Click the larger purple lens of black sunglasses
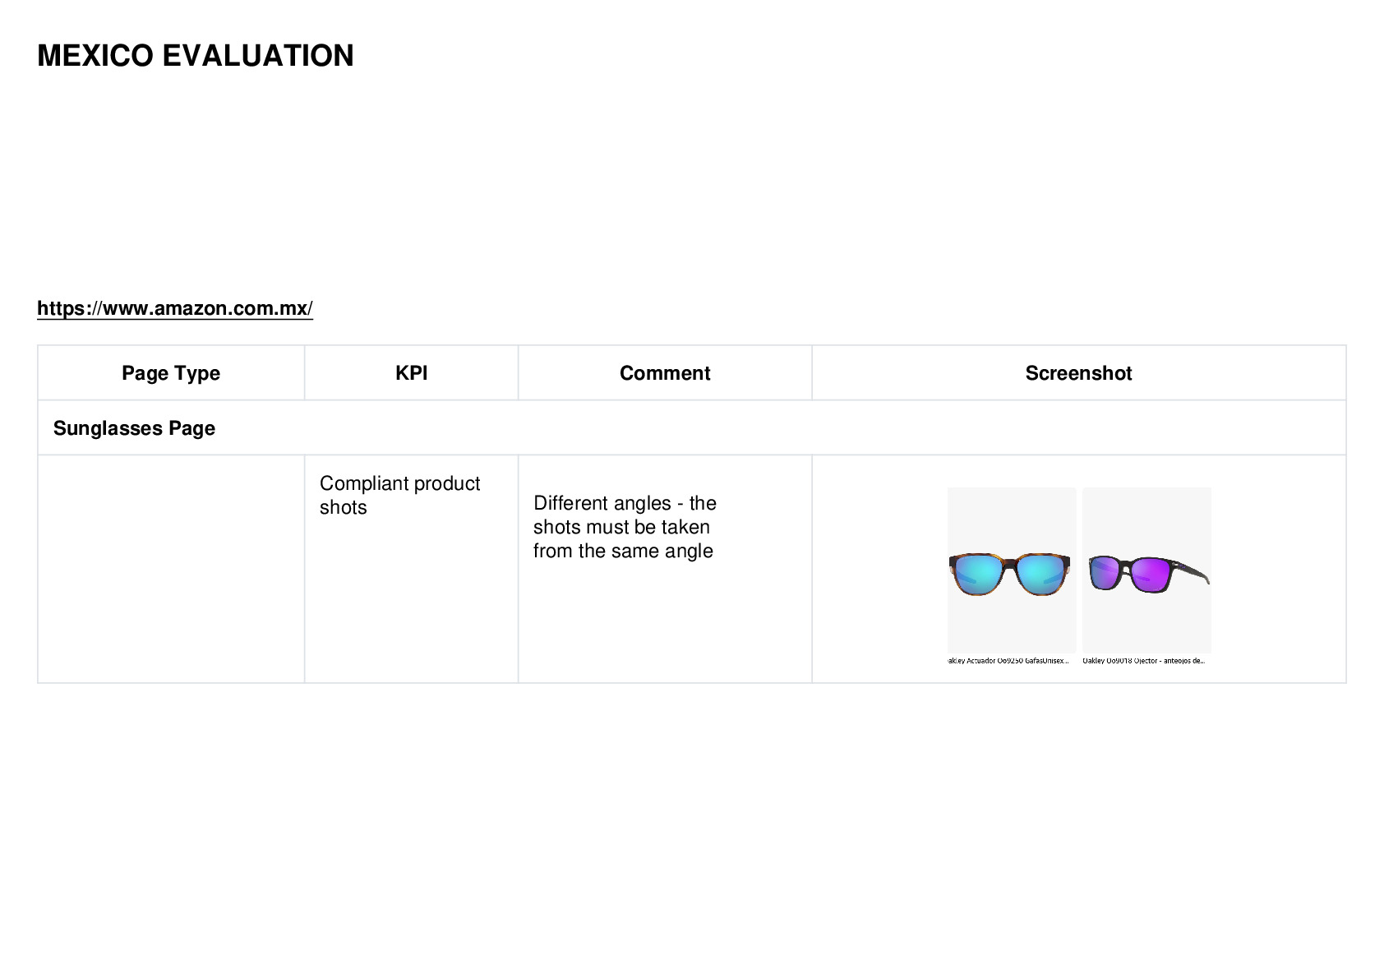The width and height of the screenshot is (1384, 979). coord(1151,575)
